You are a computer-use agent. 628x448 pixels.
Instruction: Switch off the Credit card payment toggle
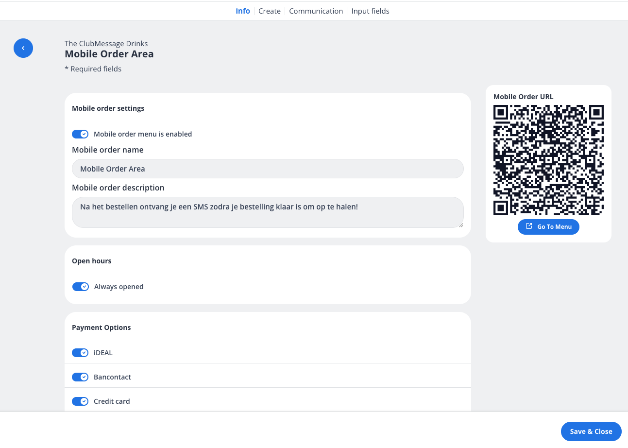[x=80, y=401]
